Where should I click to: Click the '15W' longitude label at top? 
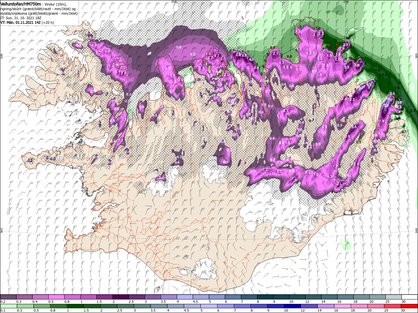pos(346,2)
